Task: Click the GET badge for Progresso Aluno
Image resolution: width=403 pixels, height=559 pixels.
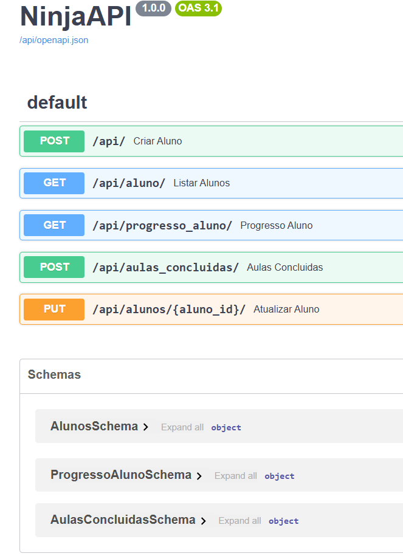Action: 54,225
